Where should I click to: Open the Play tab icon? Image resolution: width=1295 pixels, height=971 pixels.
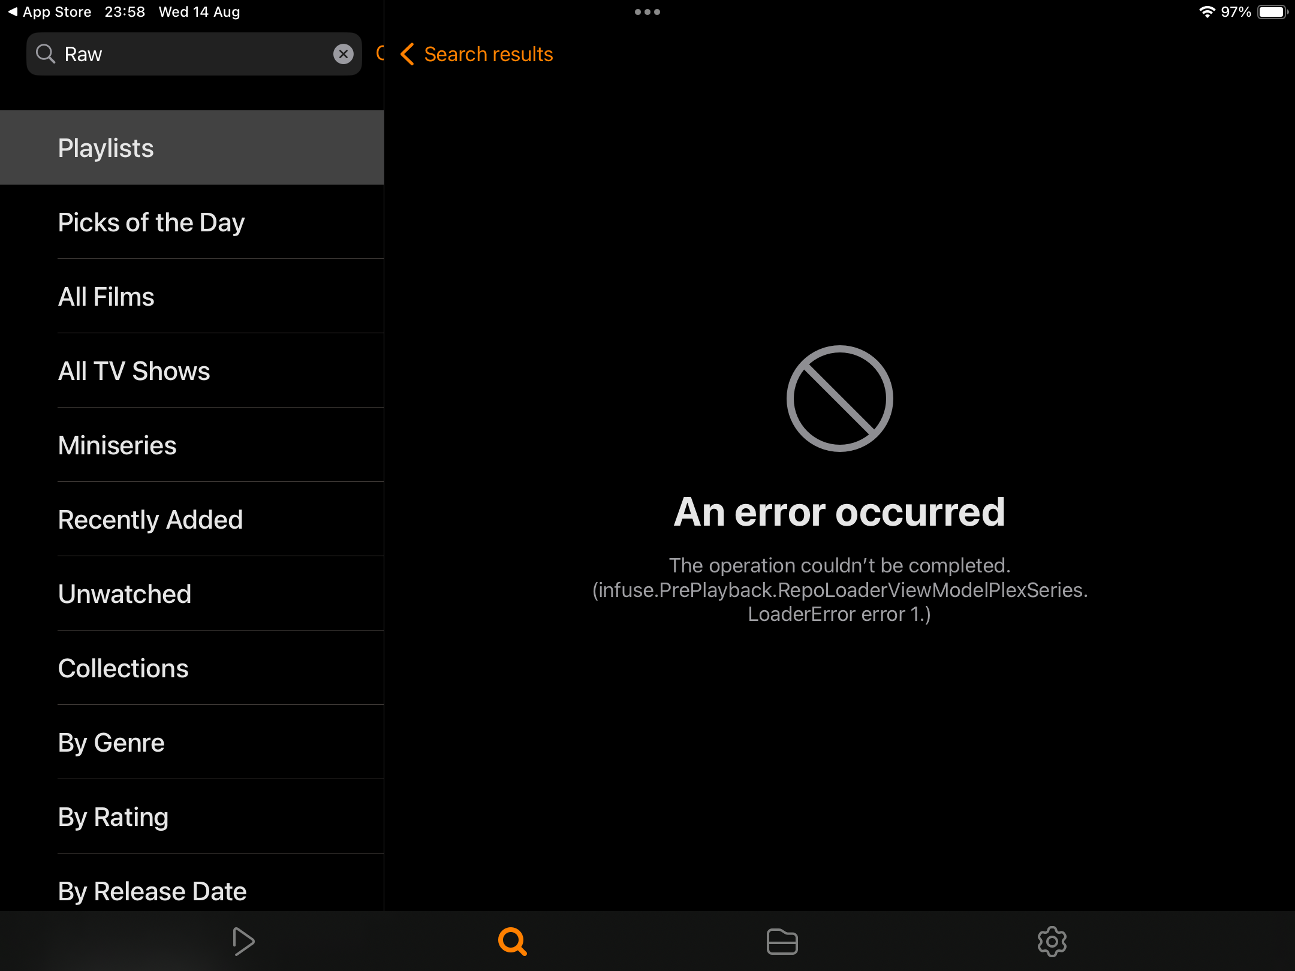pyautogui.click(x=243, y=941)
